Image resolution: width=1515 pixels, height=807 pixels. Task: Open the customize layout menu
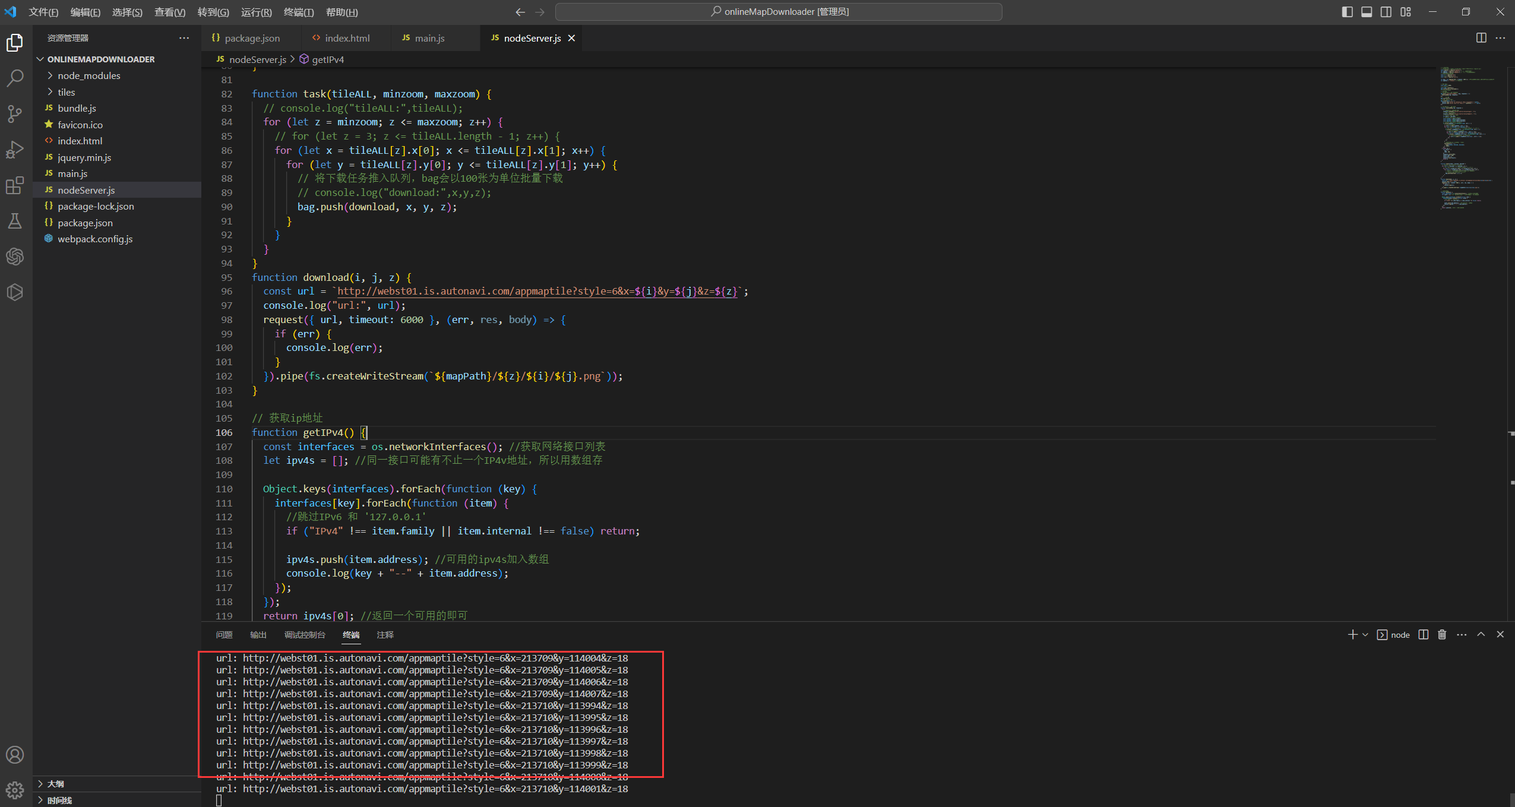tap(1406, 12)
